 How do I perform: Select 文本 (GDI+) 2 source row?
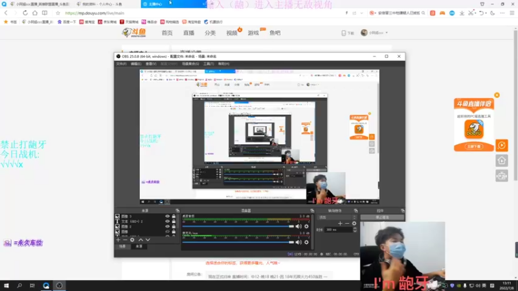tap(145, 221)
